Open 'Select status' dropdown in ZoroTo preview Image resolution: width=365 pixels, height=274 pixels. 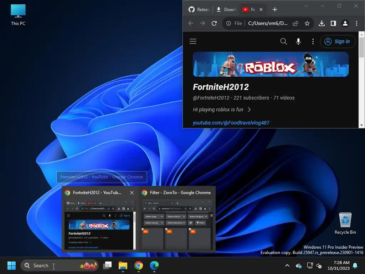176,217
